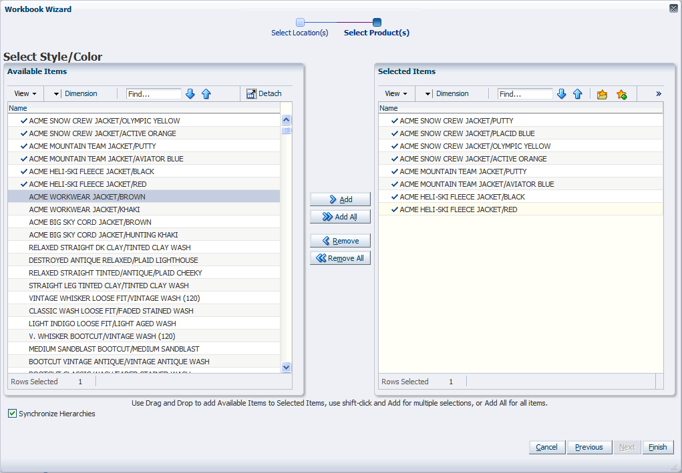Click the Available Items scrollbar thumb
Viewport: 682px width, 473px height.
286,130
